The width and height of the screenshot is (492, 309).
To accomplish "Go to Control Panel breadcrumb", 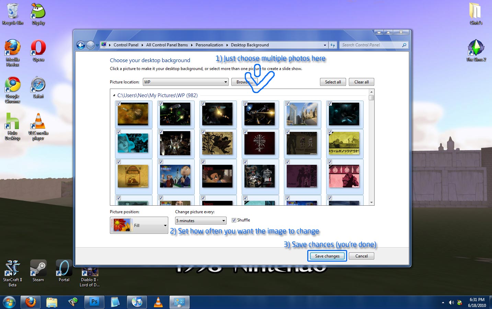I will (126, 45).
